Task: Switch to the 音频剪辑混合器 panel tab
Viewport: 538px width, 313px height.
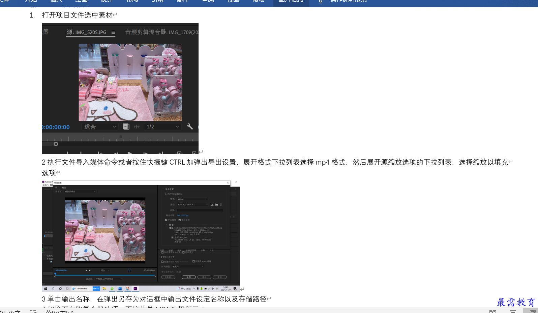Action: [x=162, y=32]
